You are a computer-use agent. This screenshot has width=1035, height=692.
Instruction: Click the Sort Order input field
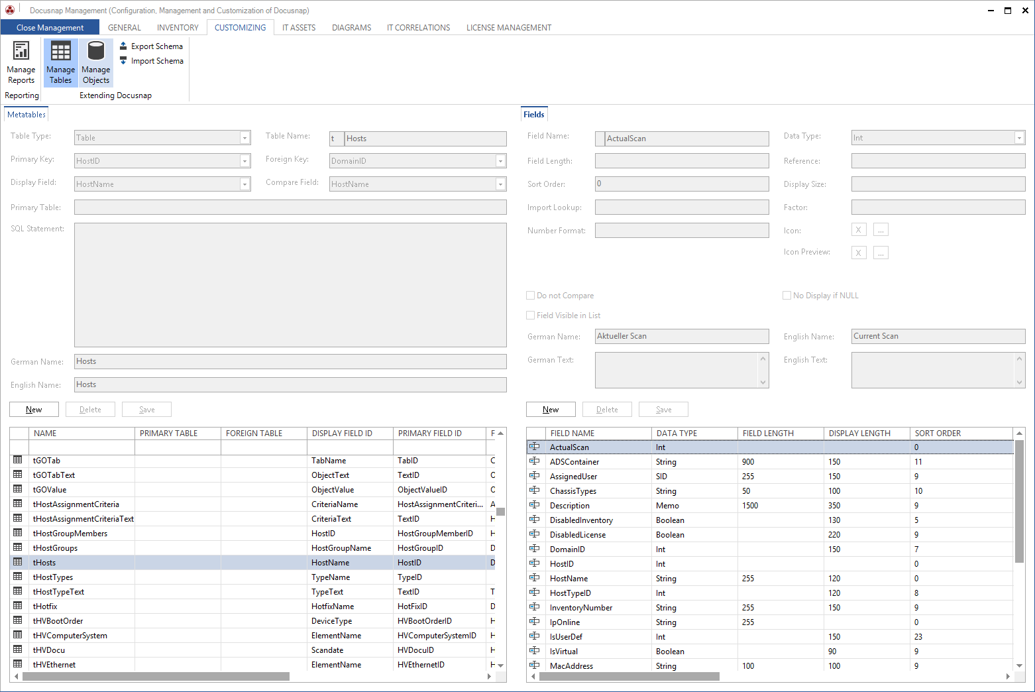(682, 184)
